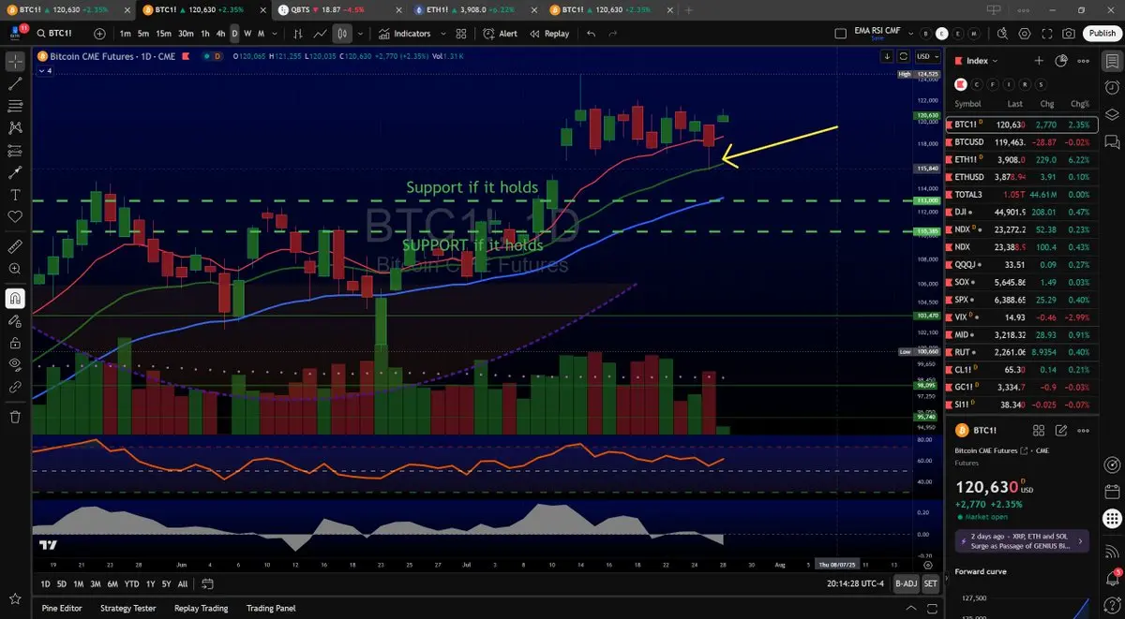
Task: Open the Pine Editor tab
Action: 62,608
